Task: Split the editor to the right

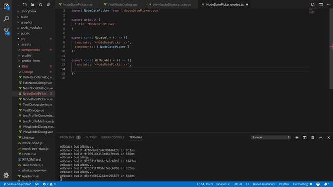Action: (321, 5)
